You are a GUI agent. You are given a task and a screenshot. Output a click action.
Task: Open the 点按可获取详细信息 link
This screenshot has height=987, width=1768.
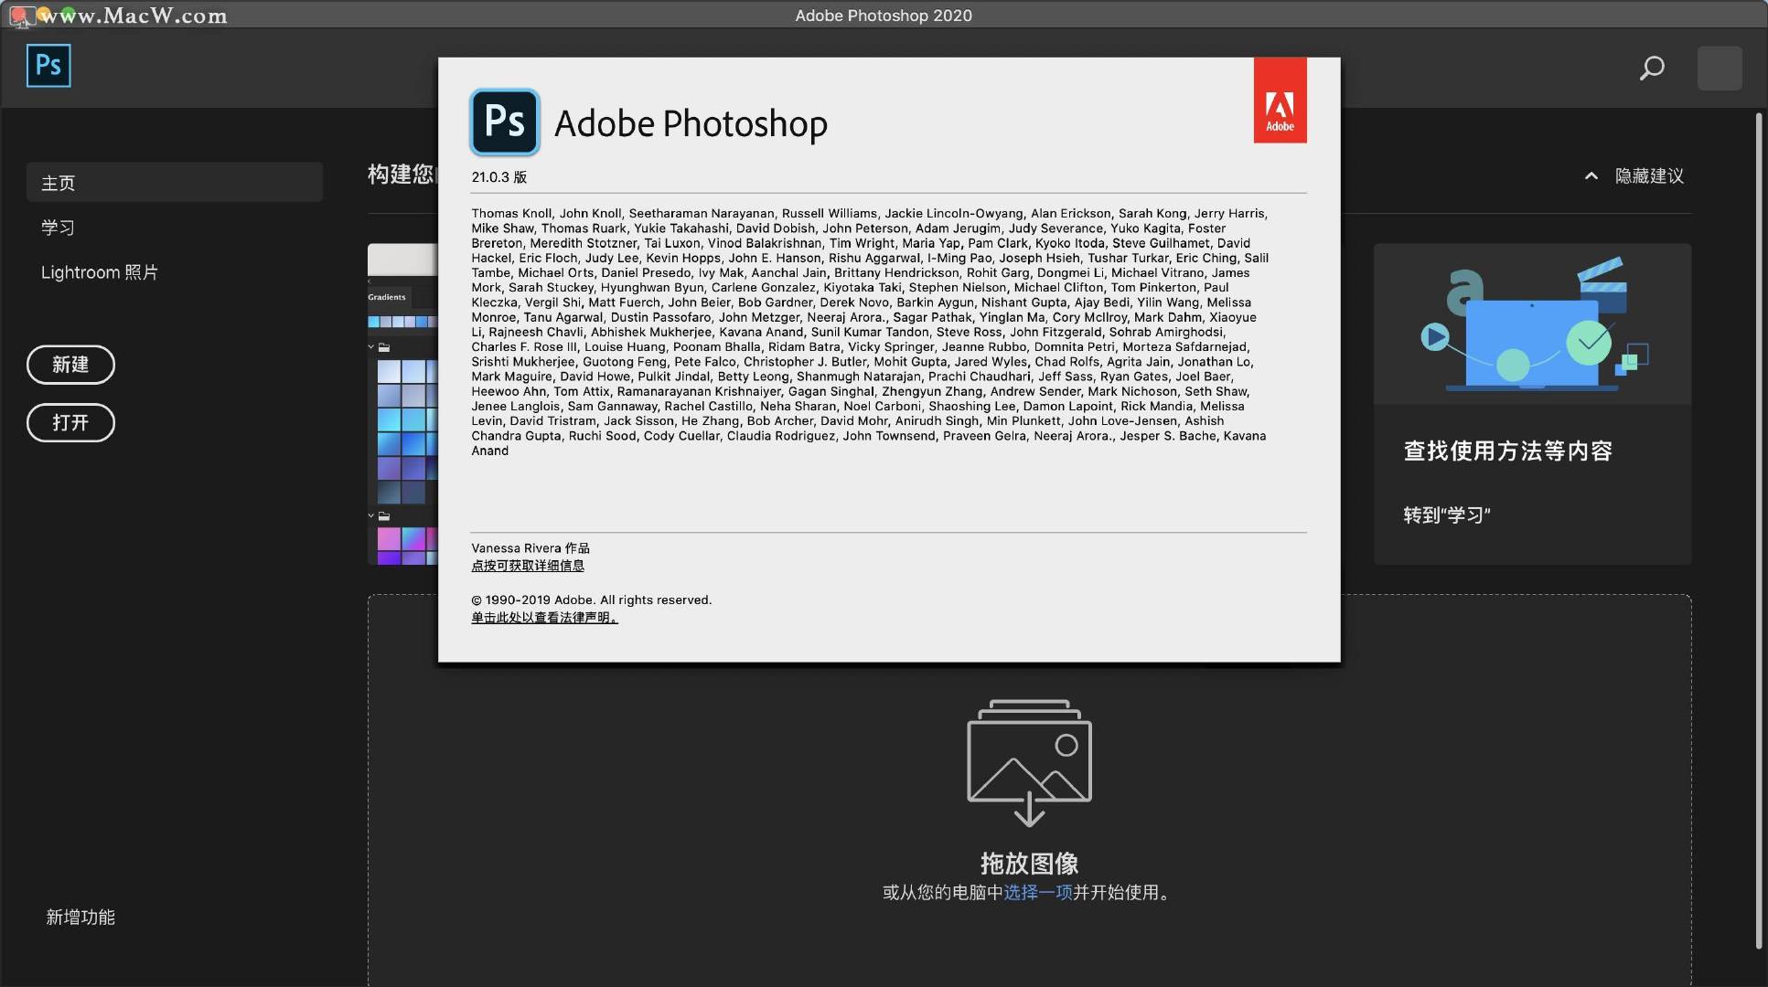pos(528,566)
